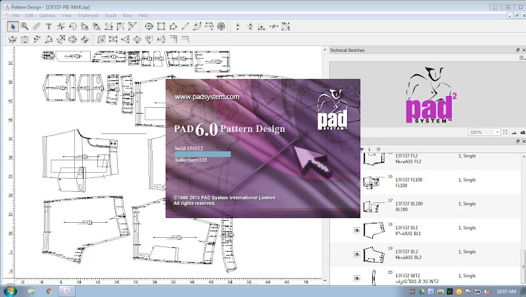Click the Google Drive tray icon
The height and width of the screenshot is (297, 526).
pyautogui.click(x=422, y=292)
